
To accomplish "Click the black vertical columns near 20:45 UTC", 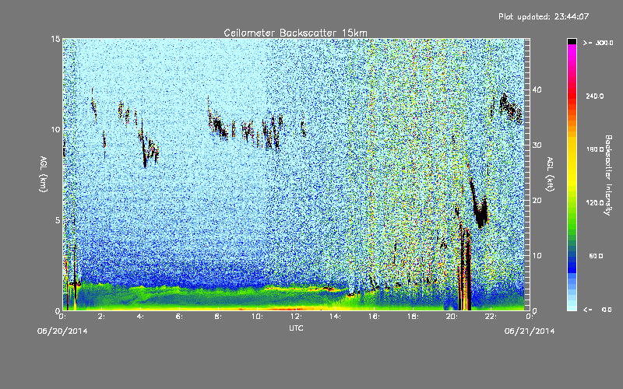I will [x=465, y=270].
